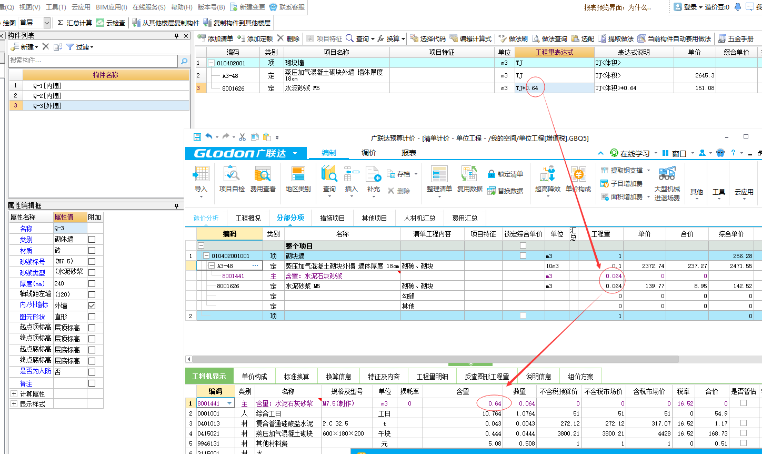Click the 选配 toolbar icon
Image resolution: width=762 pixels, height=454 pixels.
(575, 38)
